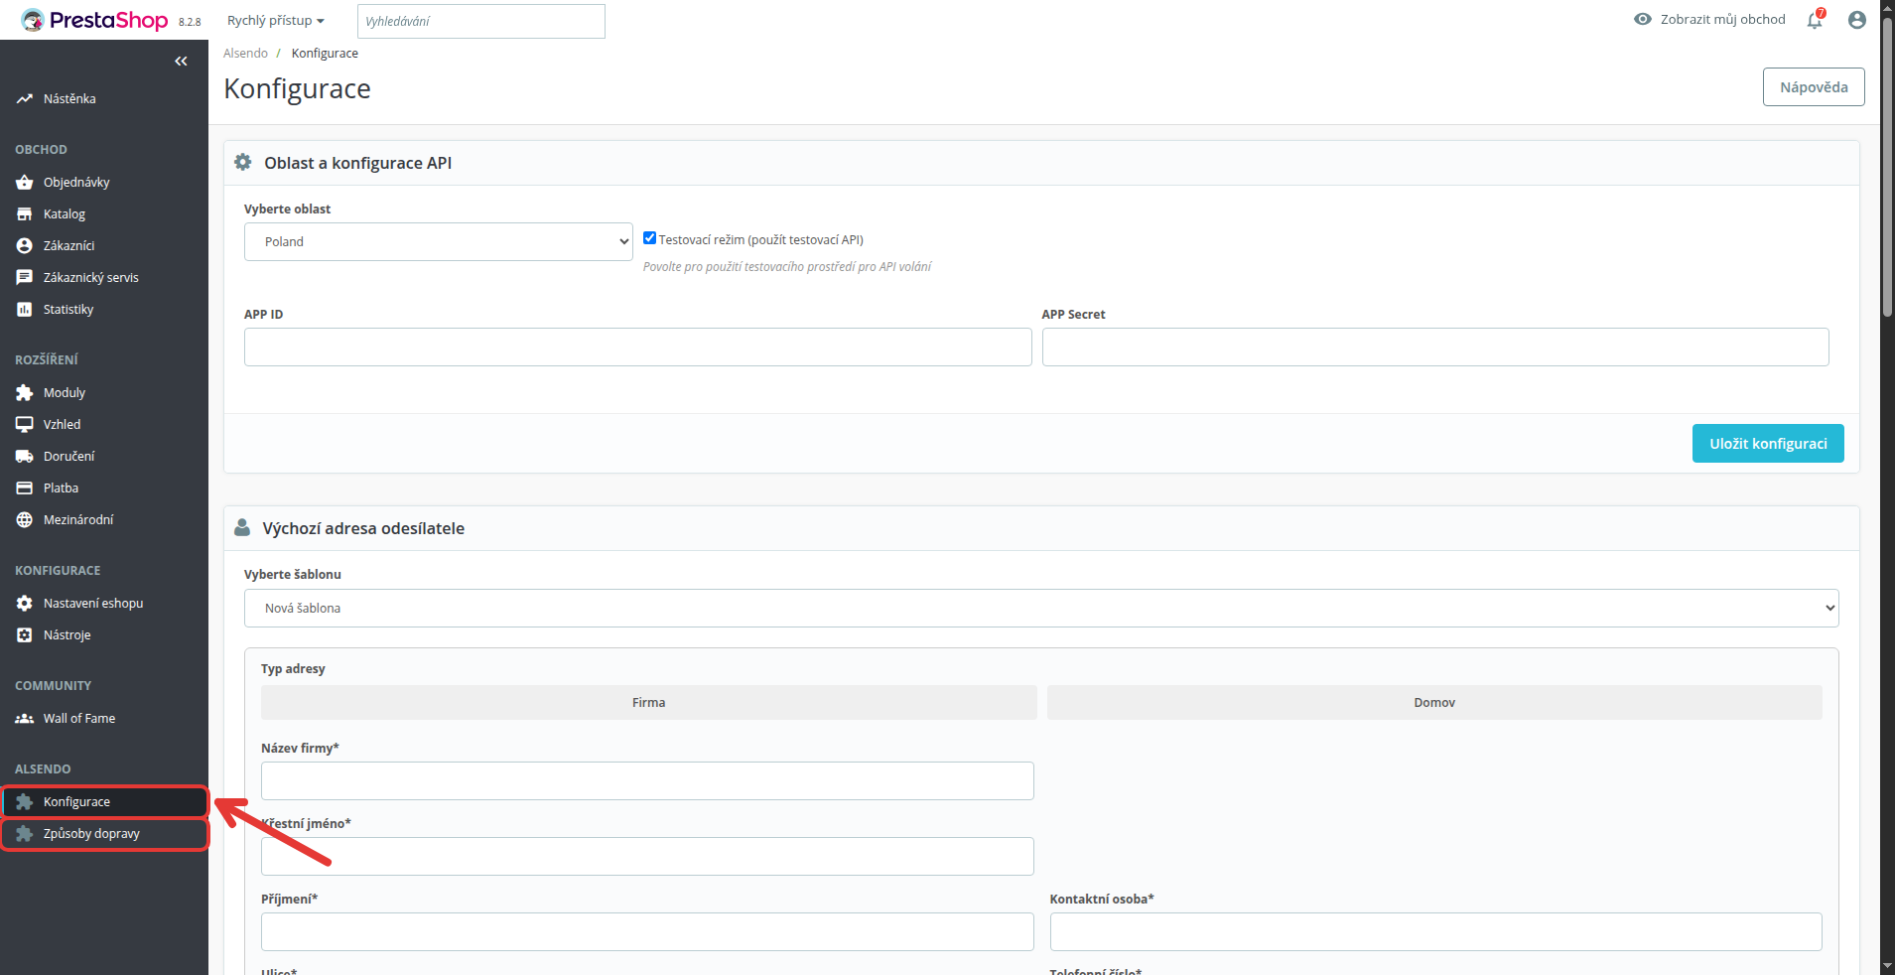The image size is (1895, 975).
Task: Open the Vyberte oblast Poland dropdown
Action: 438,241
